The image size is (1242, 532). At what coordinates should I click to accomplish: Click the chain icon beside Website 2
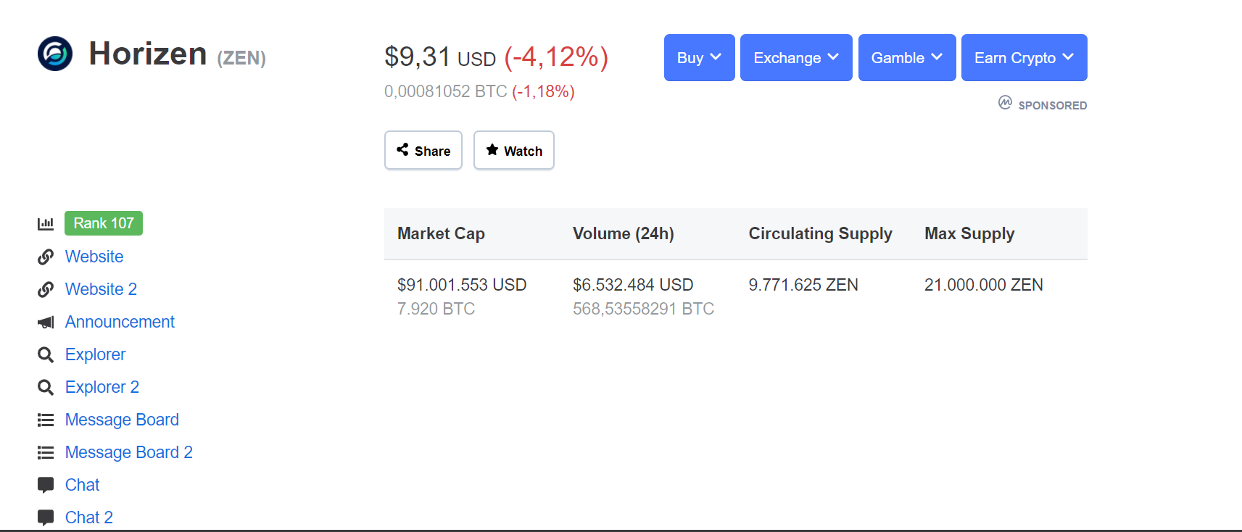pos(46,289)
